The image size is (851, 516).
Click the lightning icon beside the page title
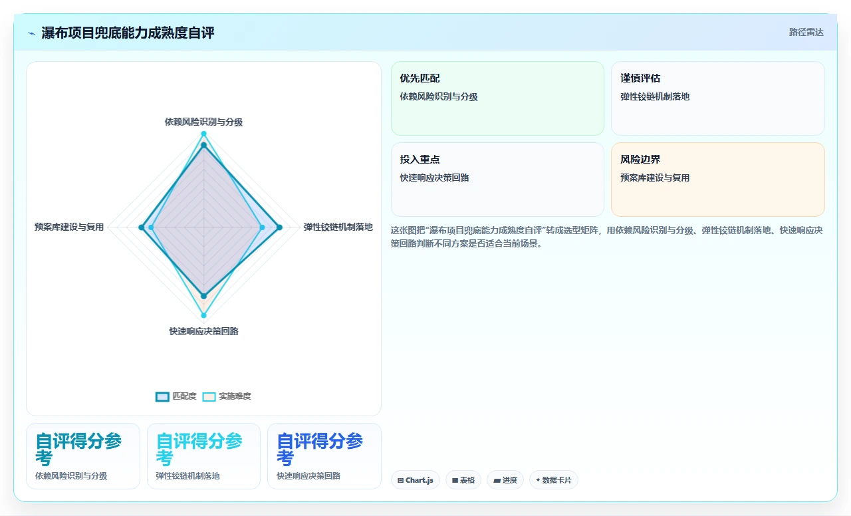32,33
